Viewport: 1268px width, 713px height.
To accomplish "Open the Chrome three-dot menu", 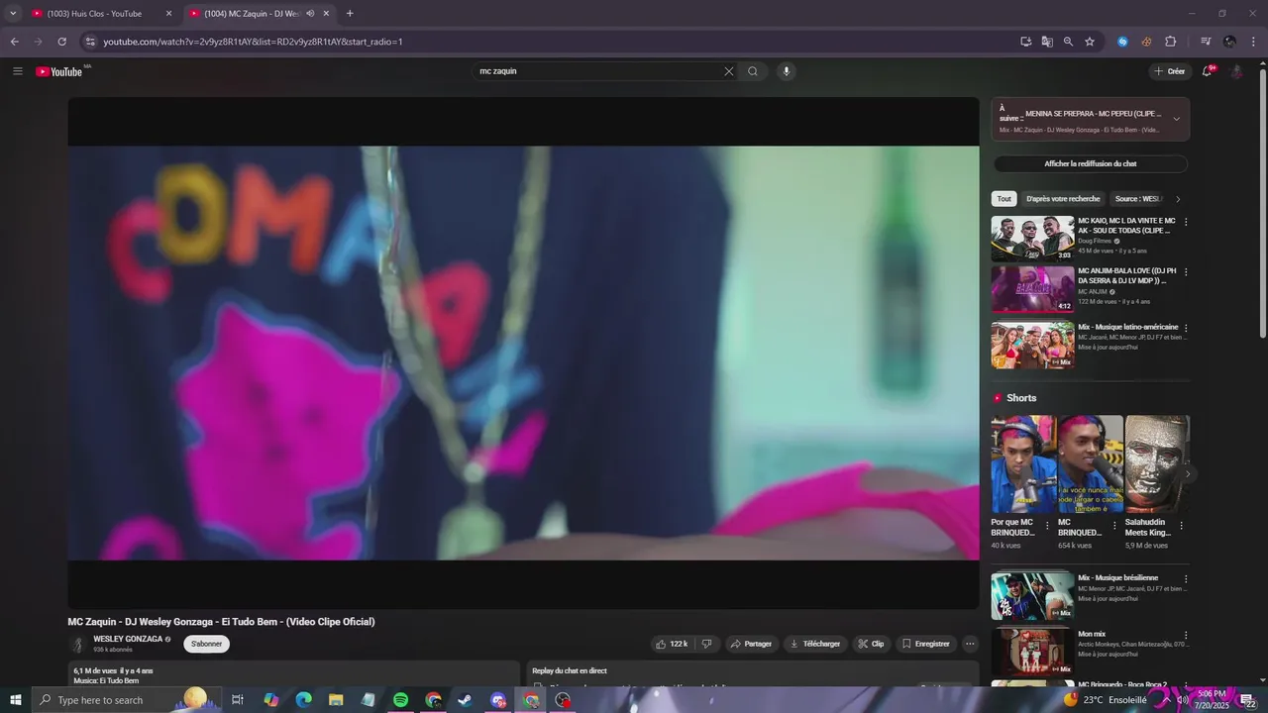I will pos(1254,42).
